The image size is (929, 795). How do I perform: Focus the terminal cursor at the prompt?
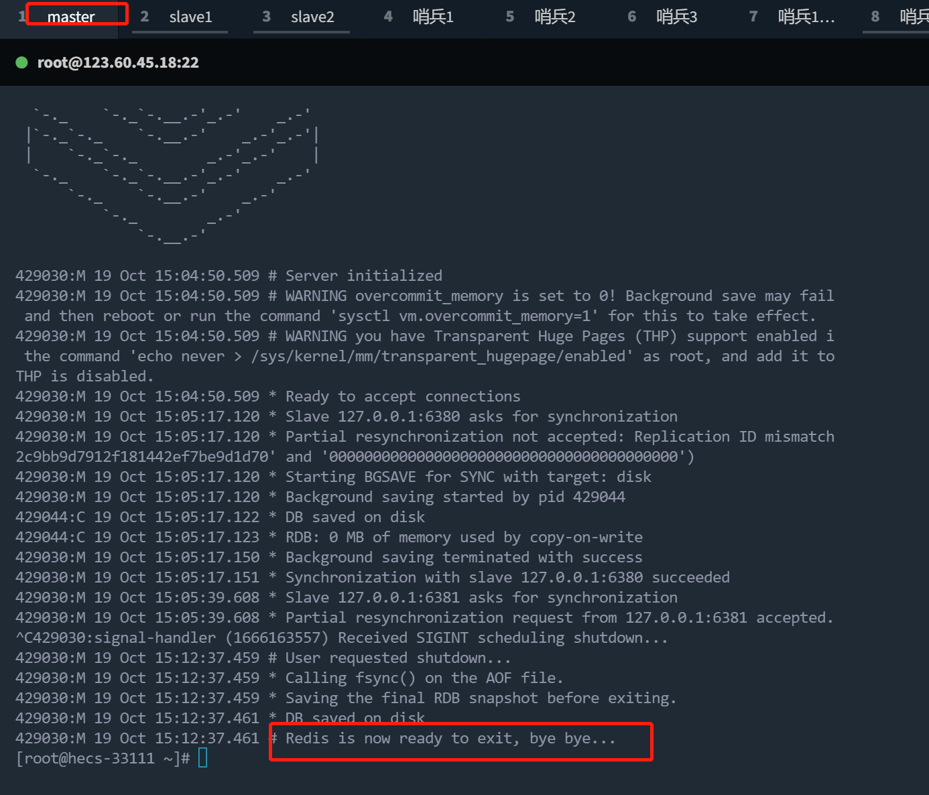202,758
